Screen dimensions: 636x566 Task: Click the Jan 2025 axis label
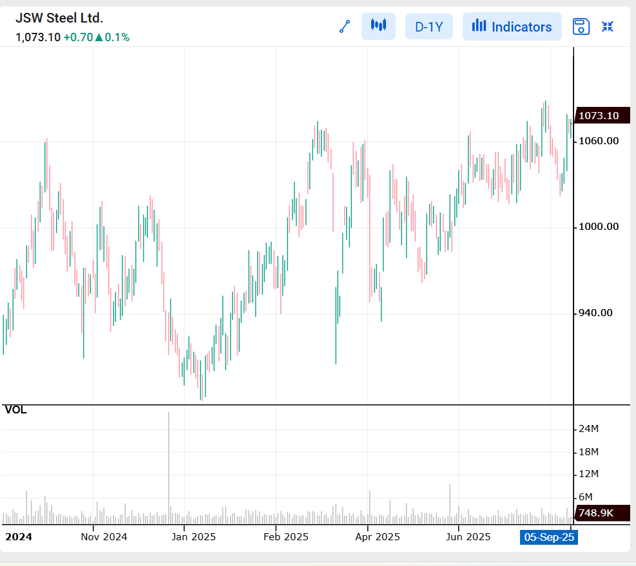pyautogui.click(x=193, y=537)
